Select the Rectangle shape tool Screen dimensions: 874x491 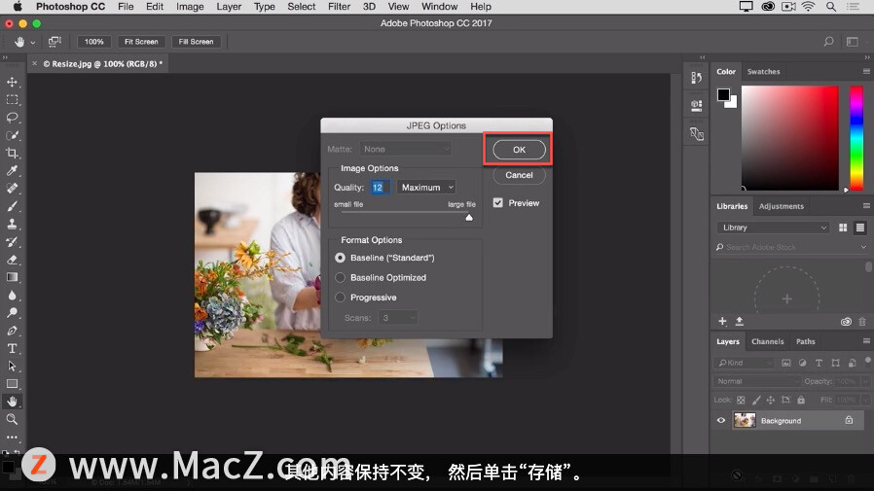(12, 383)
